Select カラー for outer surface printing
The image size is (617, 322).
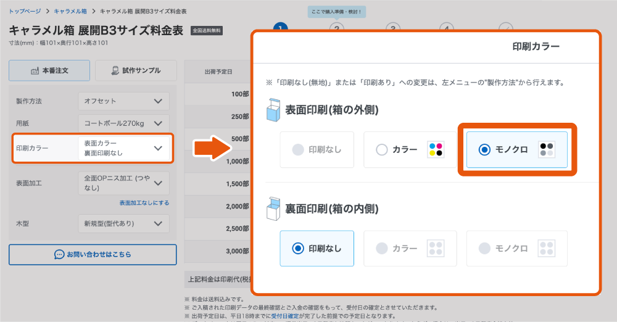pos(410,149)
